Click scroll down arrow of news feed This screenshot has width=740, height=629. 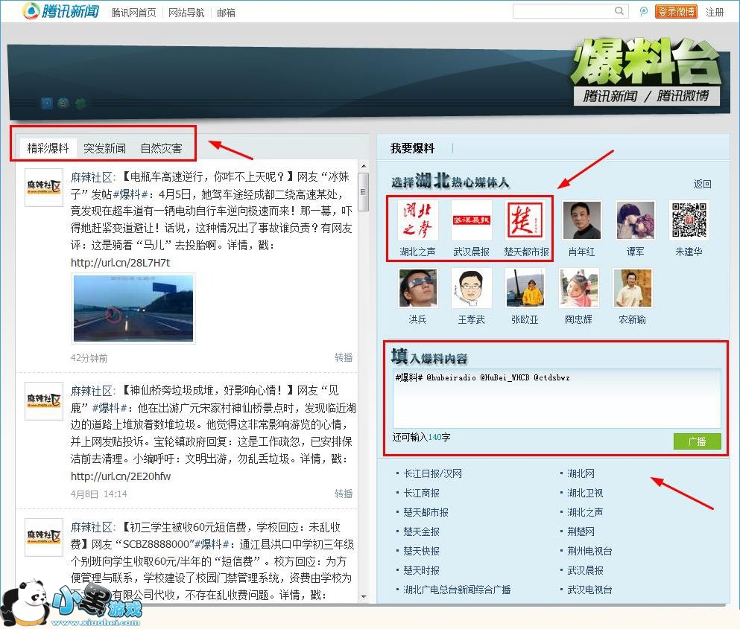pos(364,597)
